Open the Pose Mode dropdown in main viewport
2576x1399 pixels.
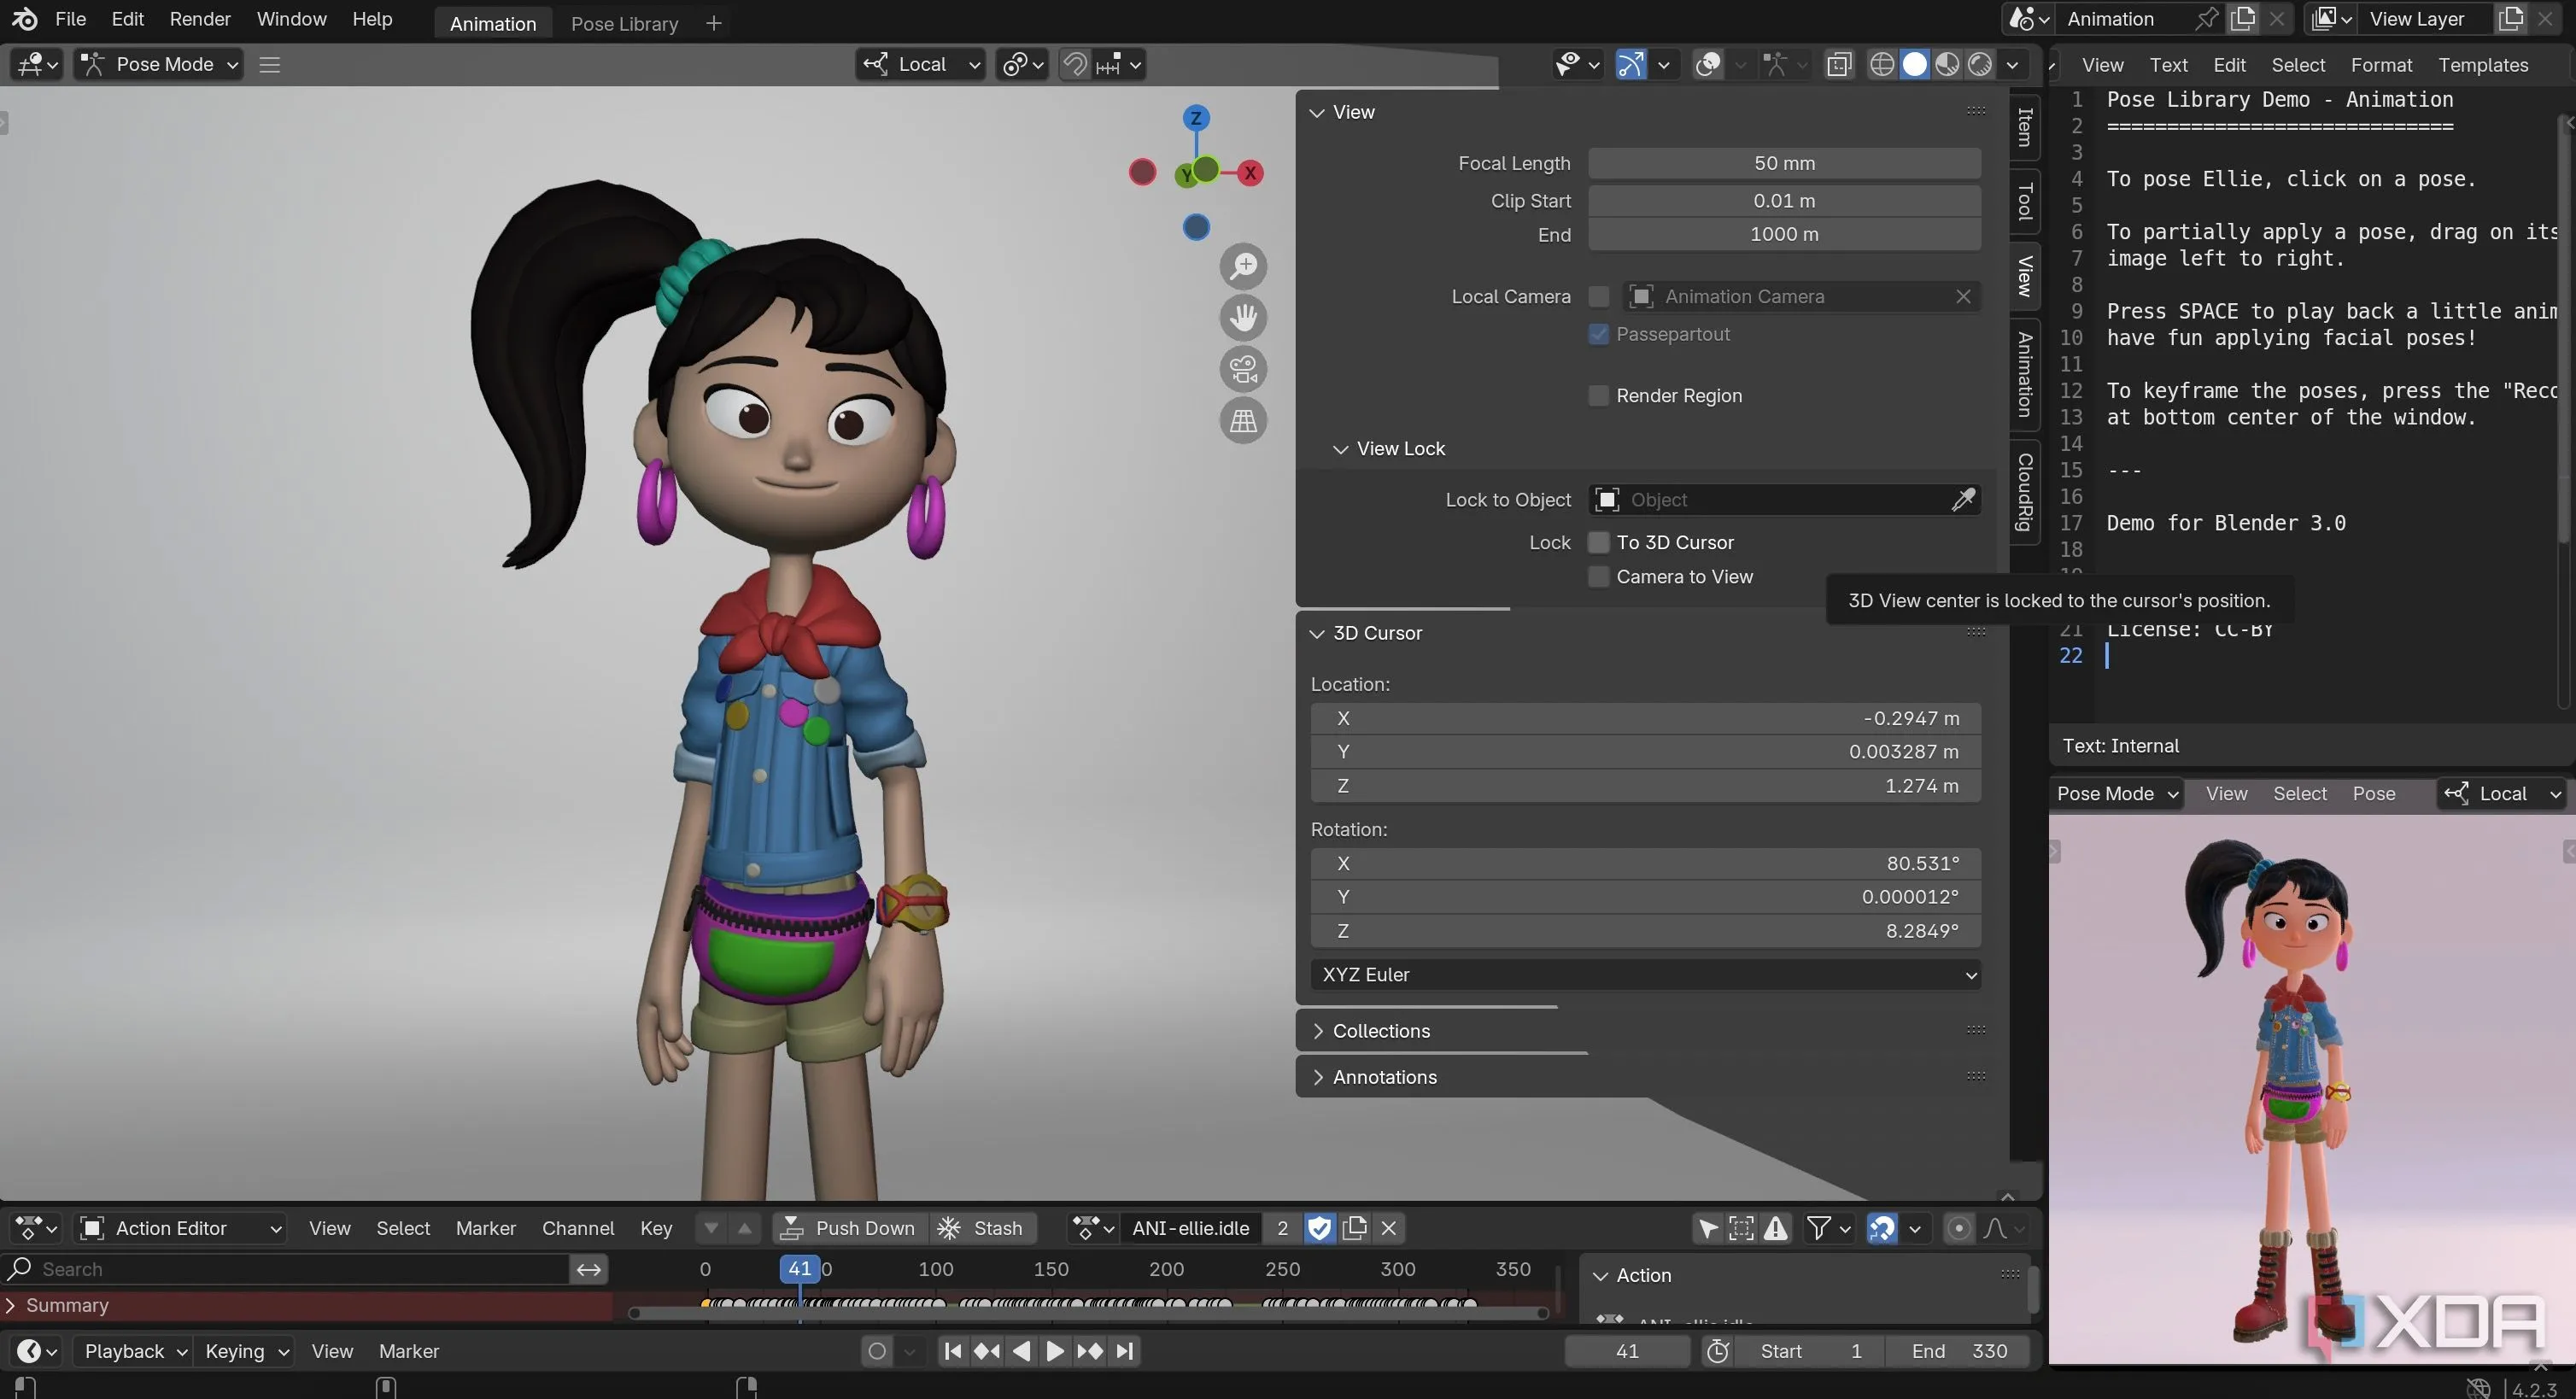tap(159, 65)
